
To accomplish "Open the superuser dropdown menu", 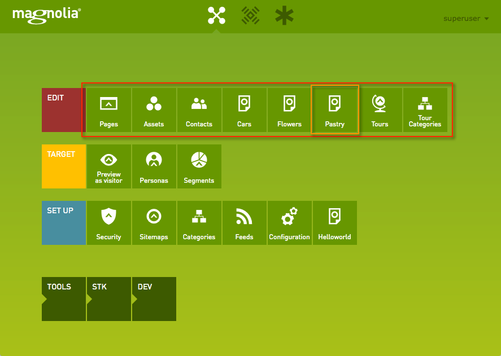I will tap(466, 19).
